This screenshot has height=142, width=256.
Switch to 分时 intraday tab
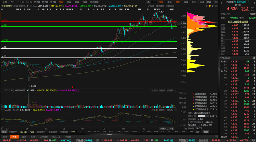[x=5, y=2]
